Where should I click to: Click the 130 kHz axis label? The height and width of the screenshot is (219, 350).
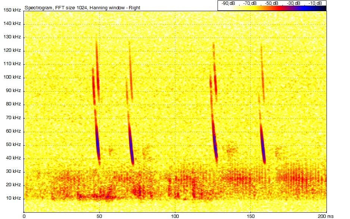coord(12,37)
